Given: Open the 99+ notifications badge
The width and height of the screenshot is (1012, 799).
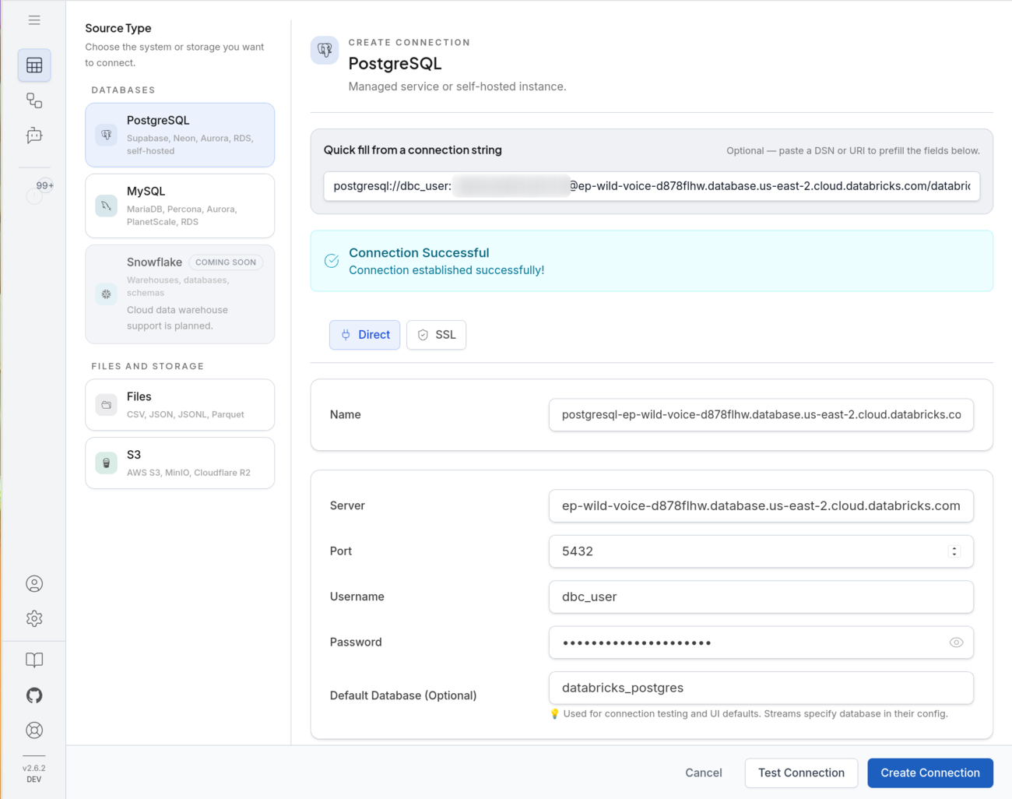Looking at the screenshot, I should point(45,185).
